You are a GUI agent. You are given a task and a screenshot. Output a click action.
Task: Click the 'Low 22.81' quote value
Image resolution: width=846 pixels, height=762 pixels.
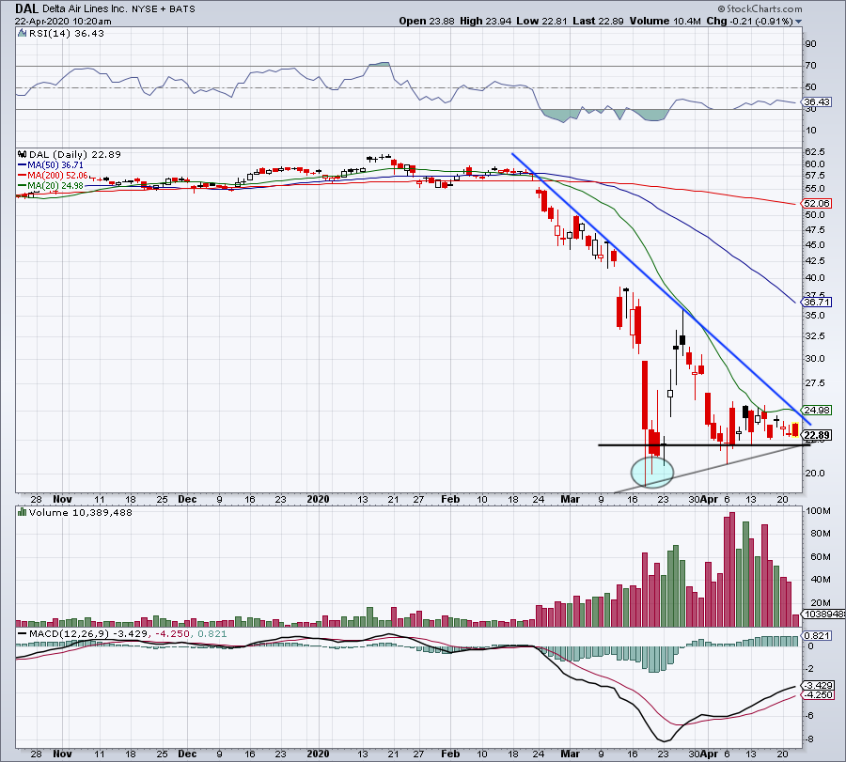[541, 21]
